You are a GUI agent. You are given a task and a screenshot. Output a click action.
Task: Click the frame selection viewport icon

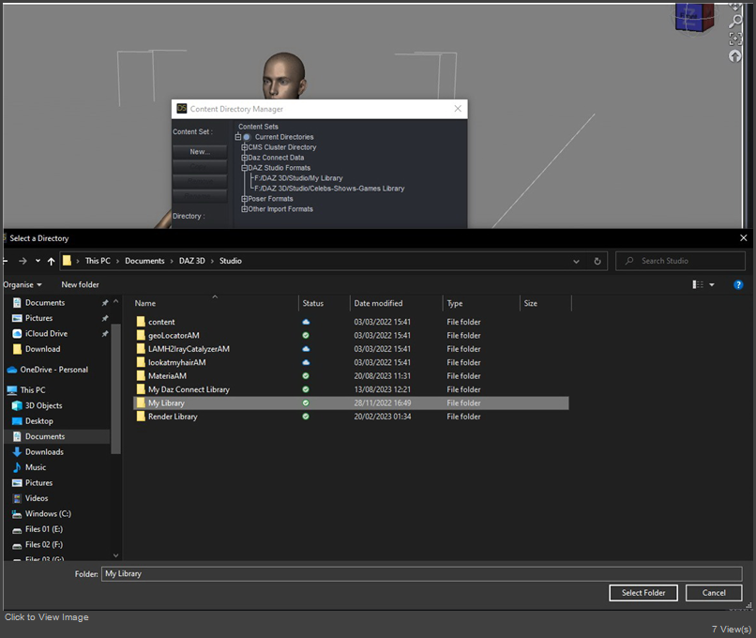pos(735,38)
